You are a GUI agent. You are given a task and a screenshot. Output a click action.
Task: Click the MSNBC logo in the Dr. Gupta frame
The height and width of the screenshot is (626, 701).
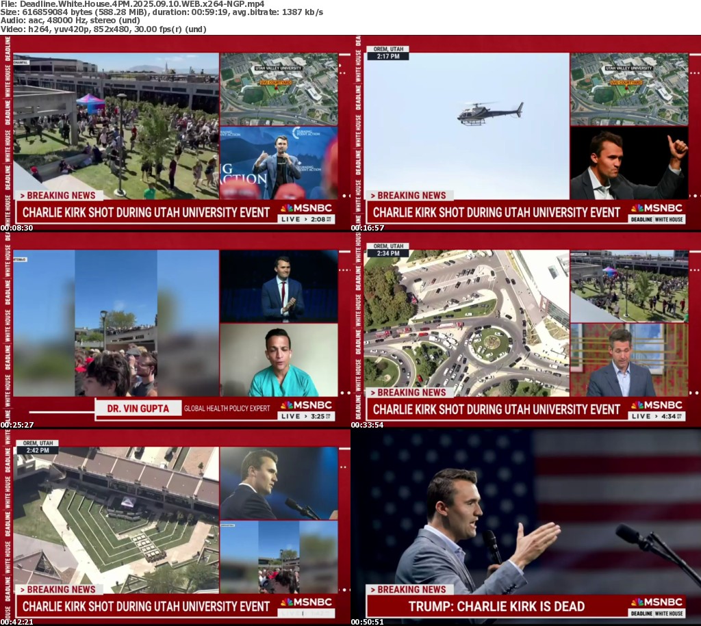tap(306, 405)
